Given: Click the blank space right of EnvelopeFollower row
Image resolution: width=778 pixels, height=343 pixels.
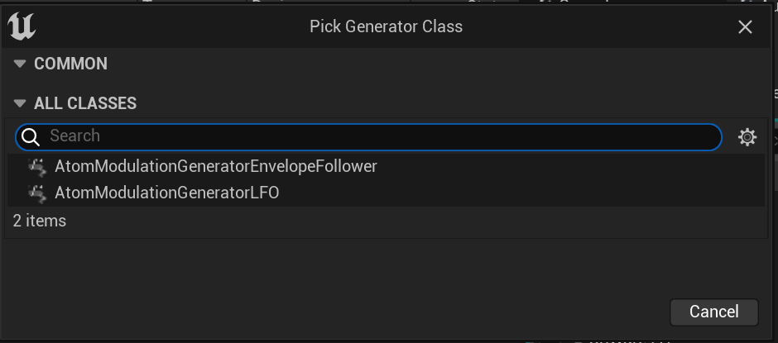Looking at the screenshot, I should click(x=570, y=167).
